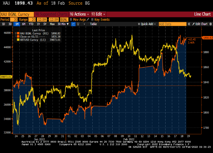This screenshot has height=153, width=213.
Task: Click the Add Data input field
Action: pyautogui.click(x=172, y=24)
